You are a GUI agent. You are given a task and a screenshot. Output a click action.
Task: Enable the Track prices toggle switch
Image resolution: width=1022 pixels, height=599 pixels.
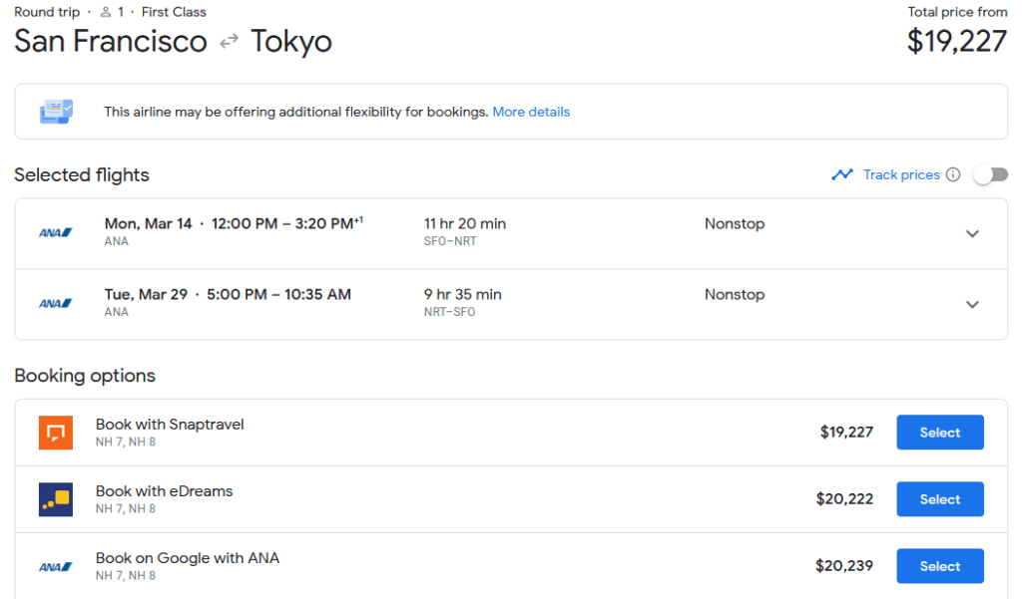pos(990,173)
